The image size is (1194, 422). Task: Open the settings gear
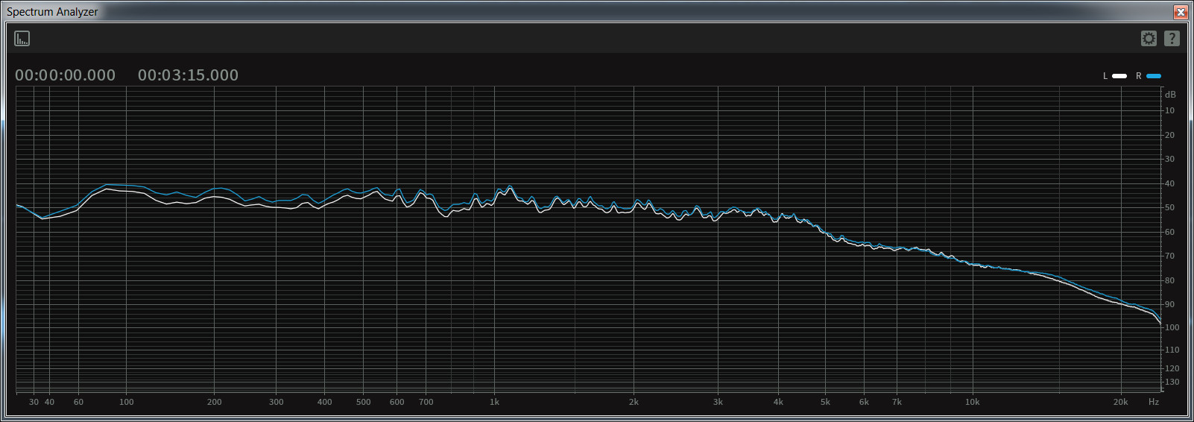[1149, 38]
